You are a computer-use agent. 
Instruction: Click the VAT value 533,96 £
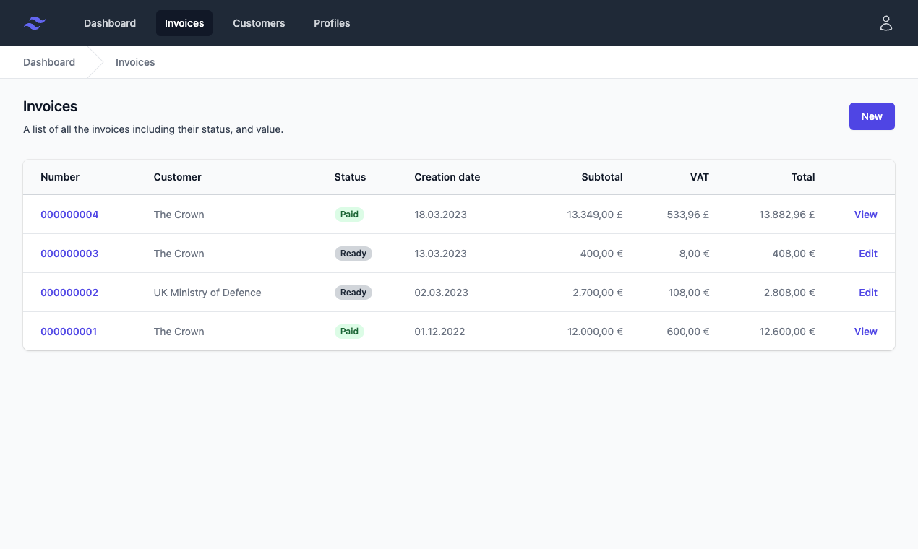point(688,215)
